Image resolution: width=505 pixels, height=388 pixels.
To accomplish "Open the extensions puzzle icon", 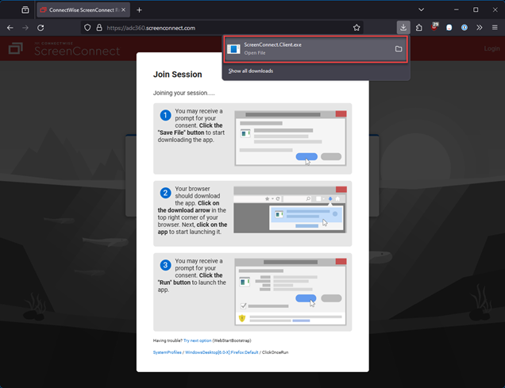I will (418, 28).
